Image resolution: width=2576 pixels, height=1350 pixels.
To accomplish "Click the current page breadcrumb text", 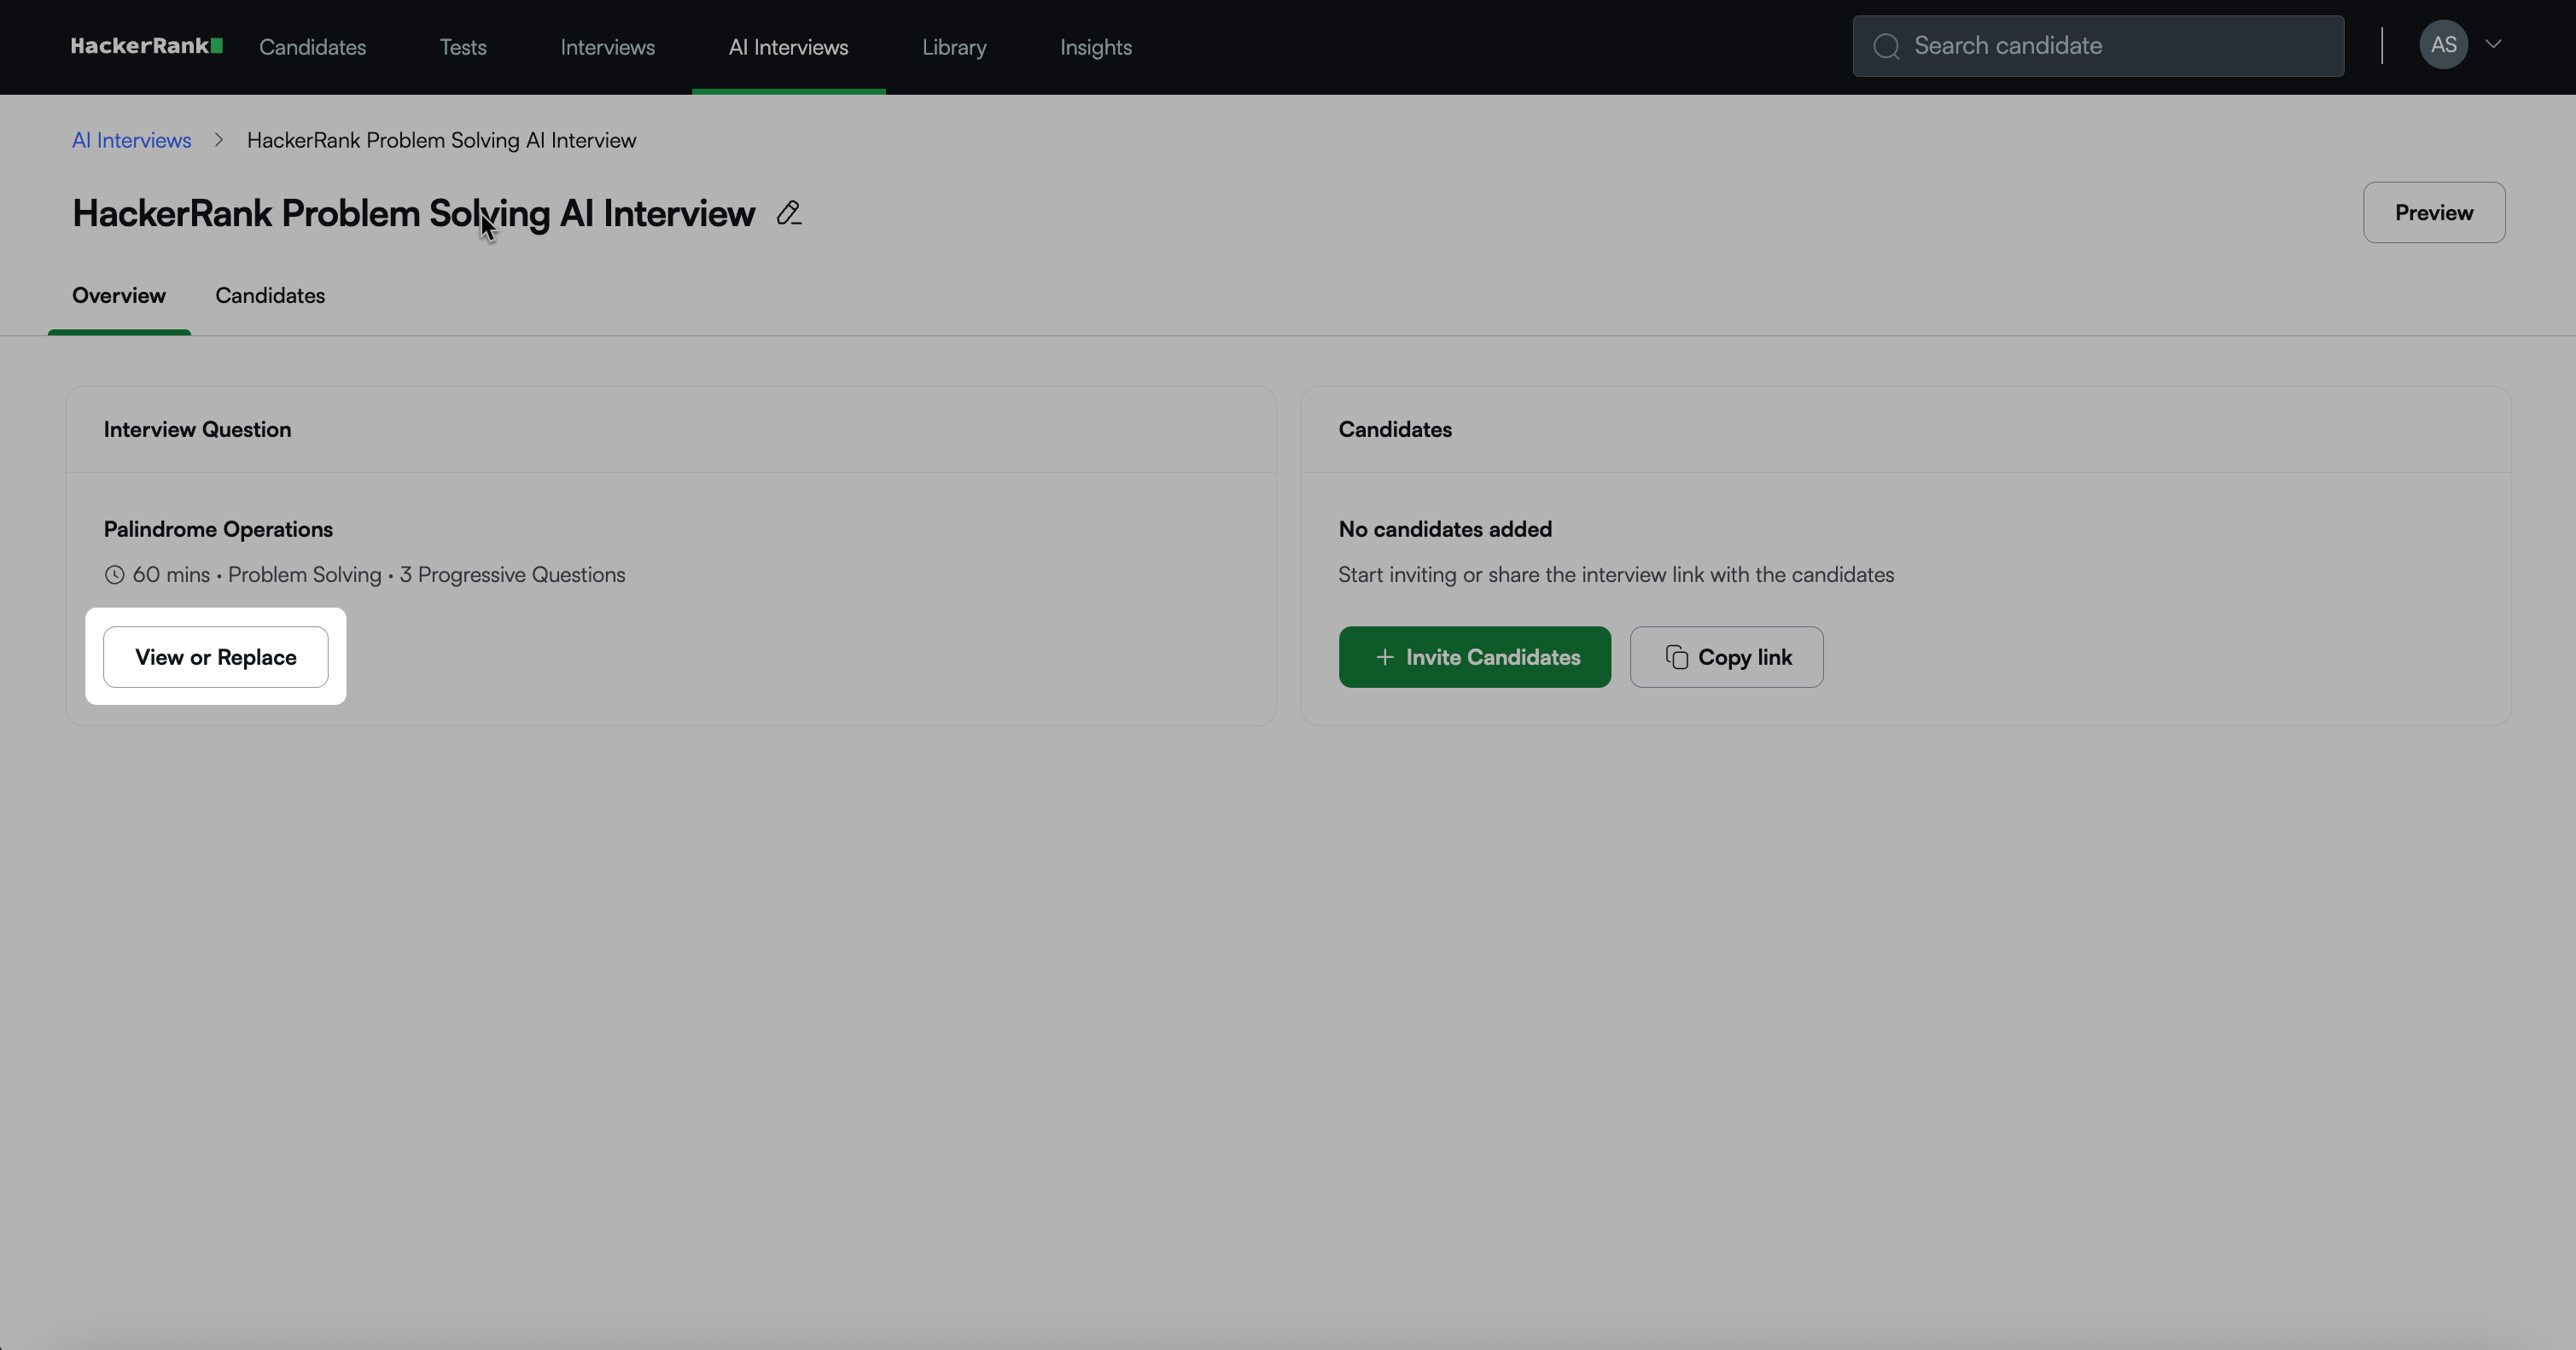I will 441,140.
